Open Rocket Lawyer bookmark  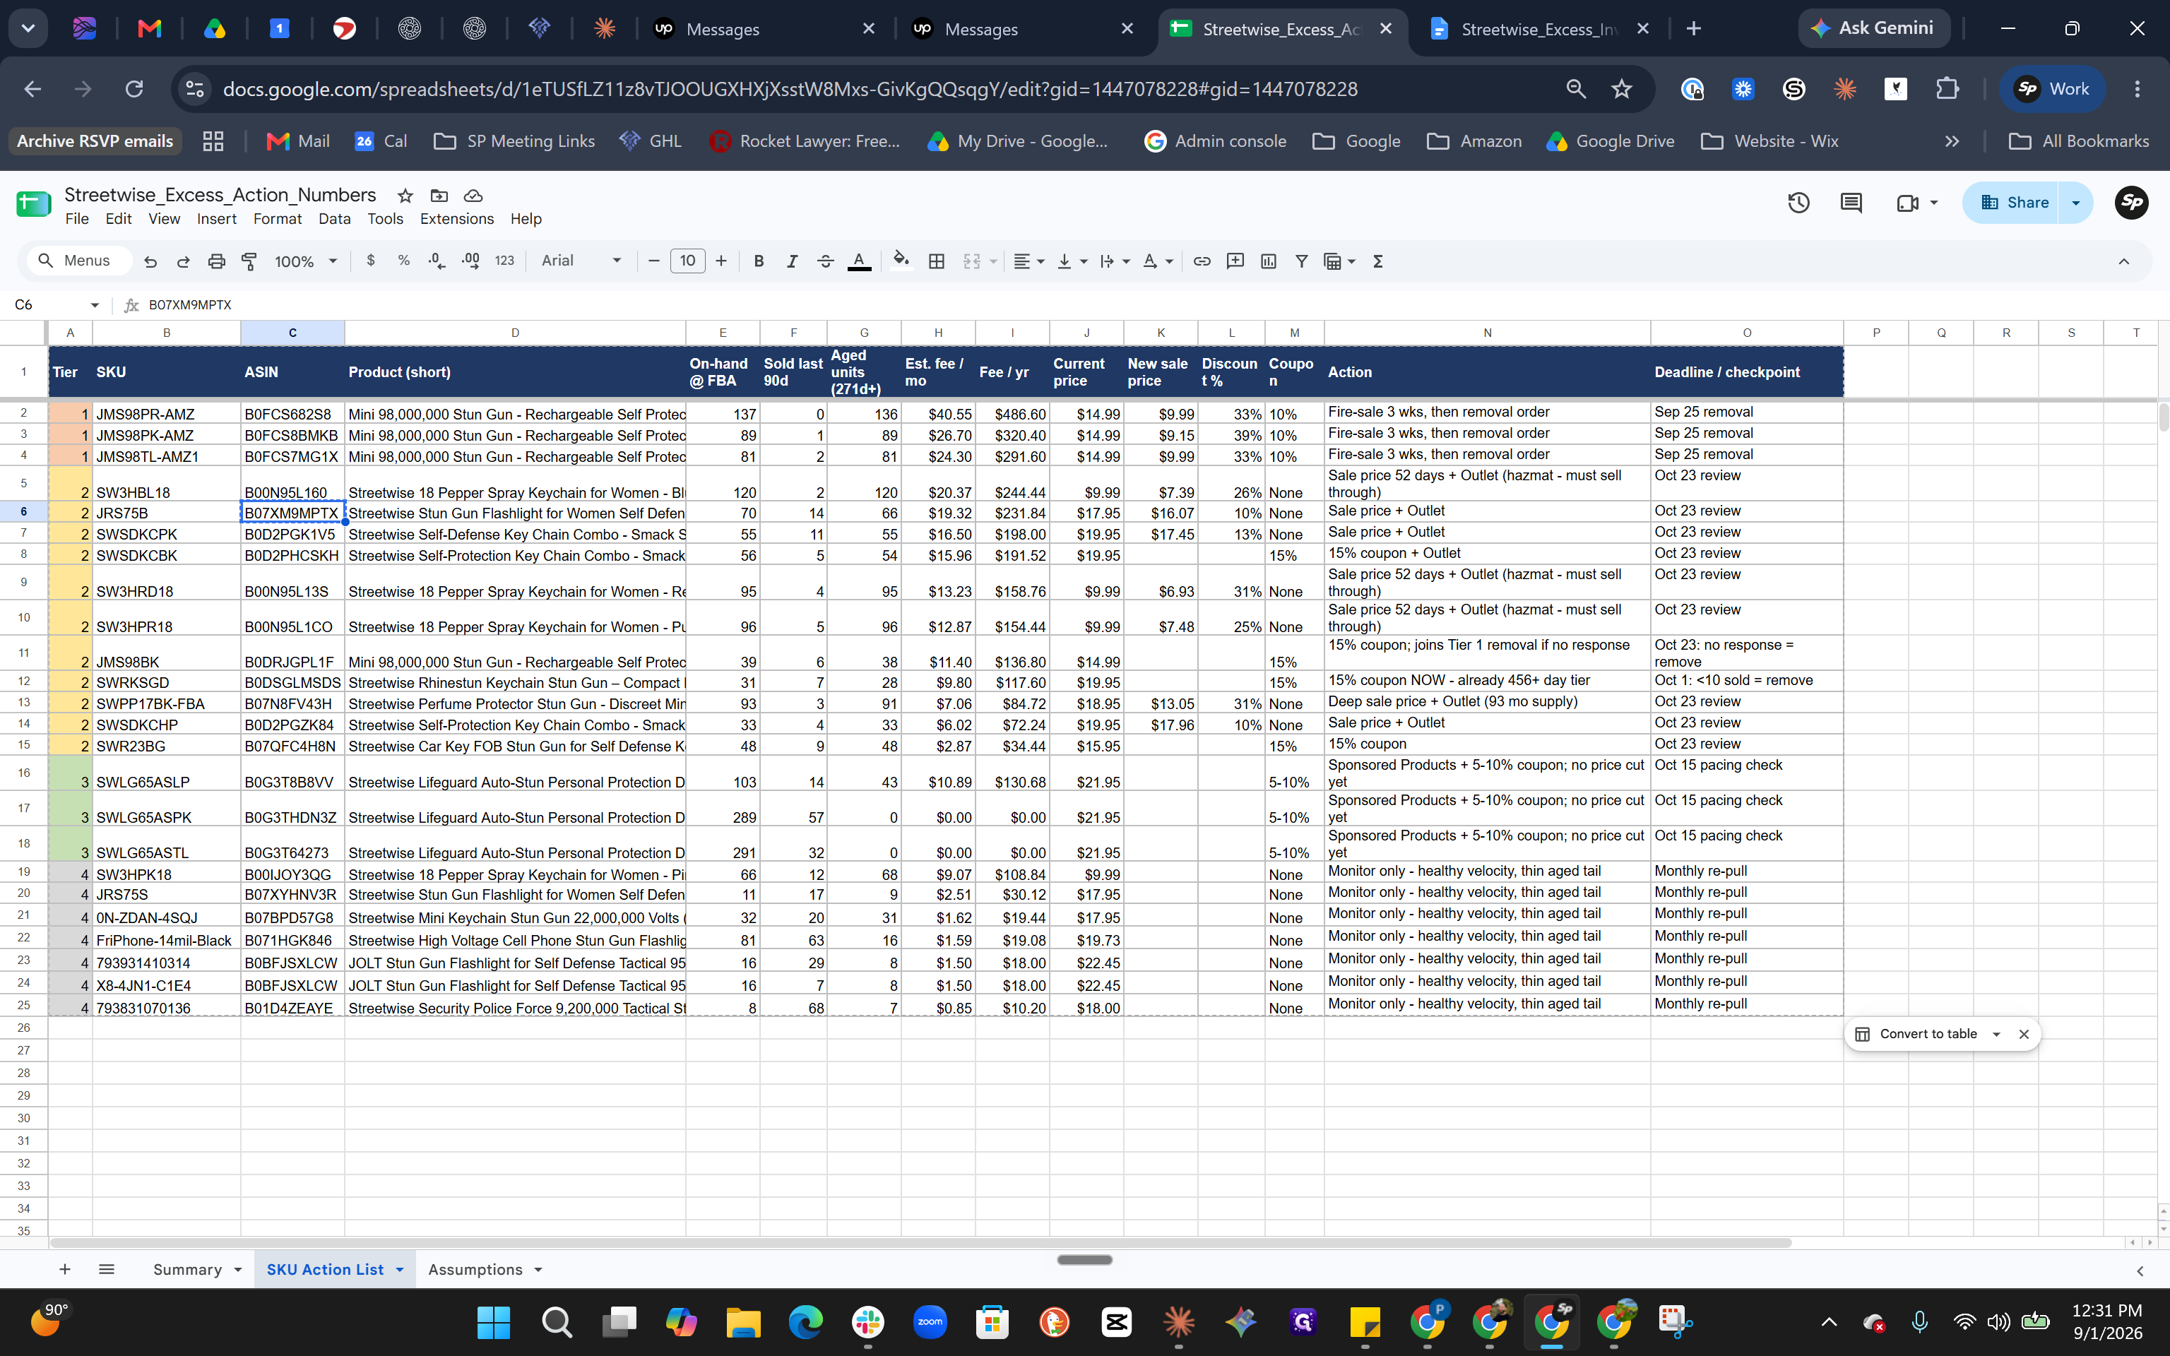click(x=805, y=141)
